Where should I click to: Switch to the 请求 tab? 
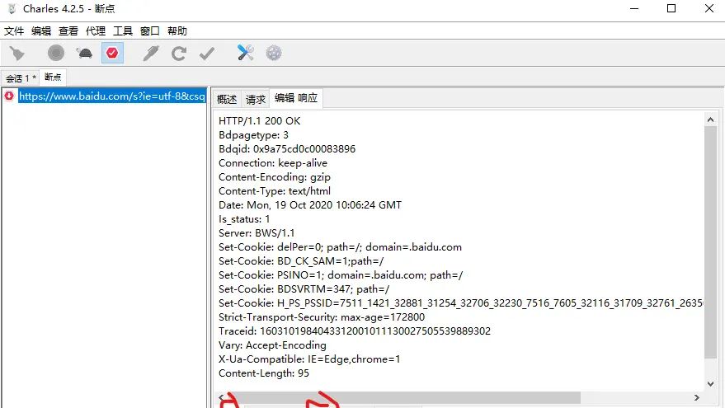256,100
